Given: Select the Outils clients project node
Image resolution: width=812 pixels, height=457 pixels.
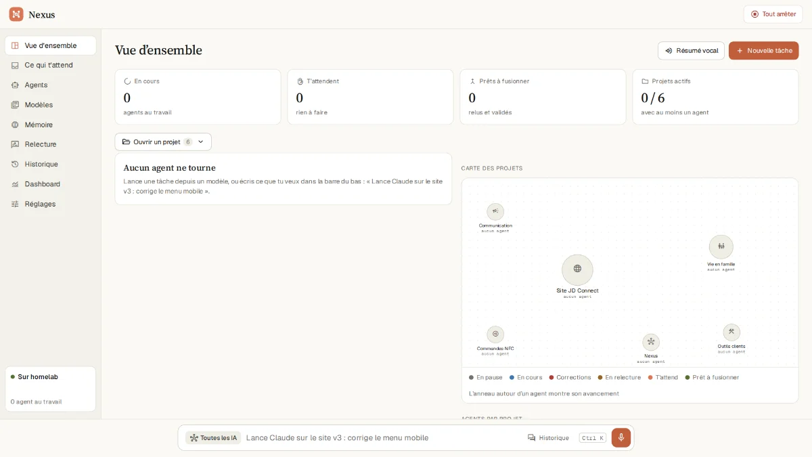Looking at the screenshot, I should (731, 332).
